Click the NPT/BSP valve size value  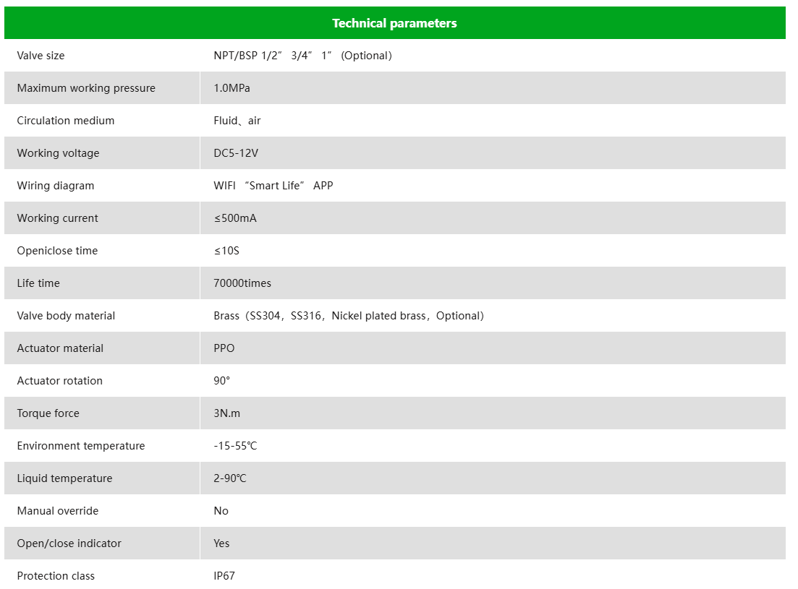coord(303,56)
